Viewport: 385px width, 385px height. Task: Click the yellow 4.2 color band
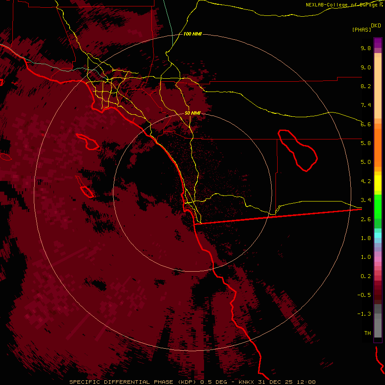click(378, 183)
